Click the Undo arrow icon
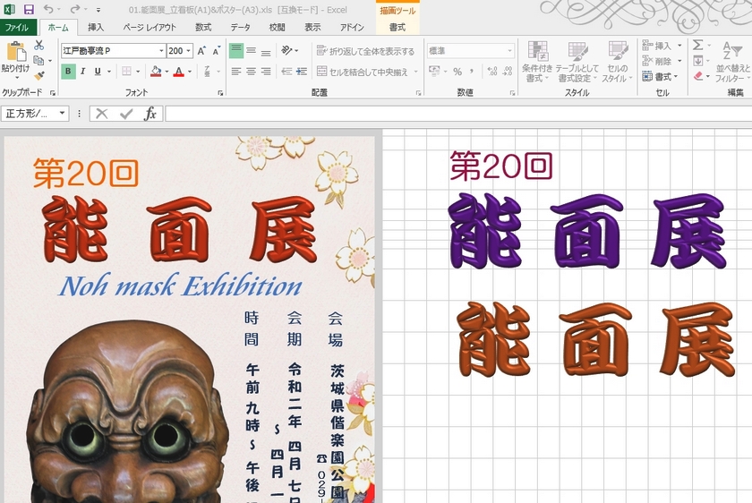The width and height of the screenshot is (752, 503). pyautogui.click(x=48, y=9)
